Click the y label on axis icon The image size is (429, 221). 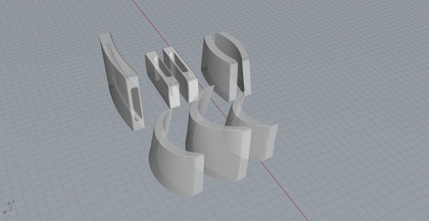4,212
